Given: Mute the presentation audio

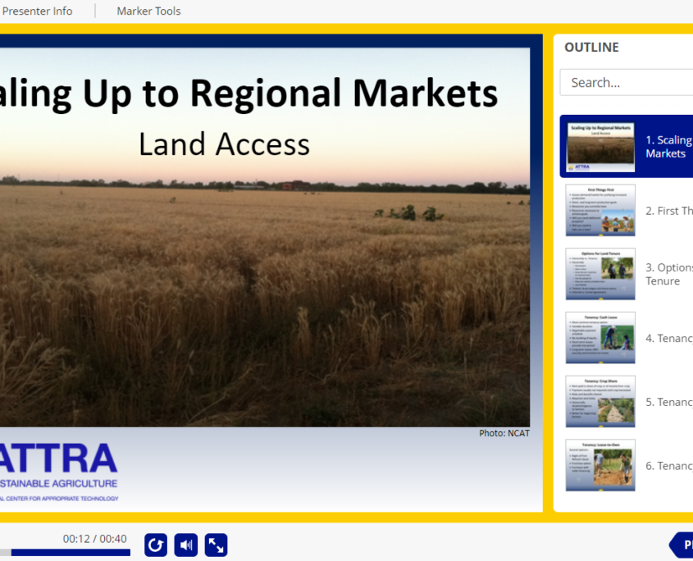Looking at the screenshot, I should pyautogui.click(x=186, y=545).
